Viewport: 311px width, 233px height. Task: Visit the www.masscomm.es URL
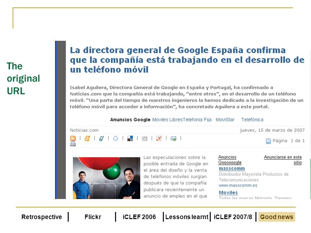[238, 185]
